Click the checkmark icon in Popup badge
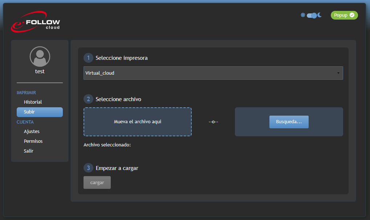This screenshot has width=370, height=220. (x=352, y=15)
